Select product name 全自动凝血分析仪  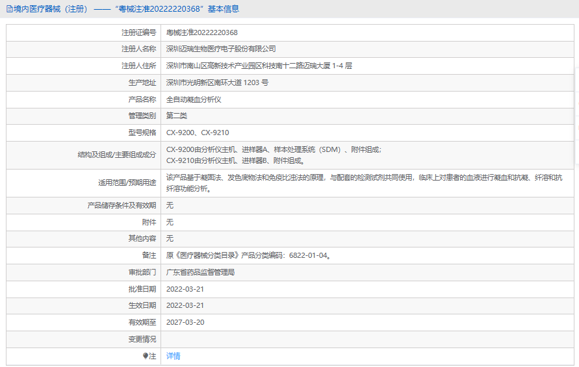[x=194, y=99]
